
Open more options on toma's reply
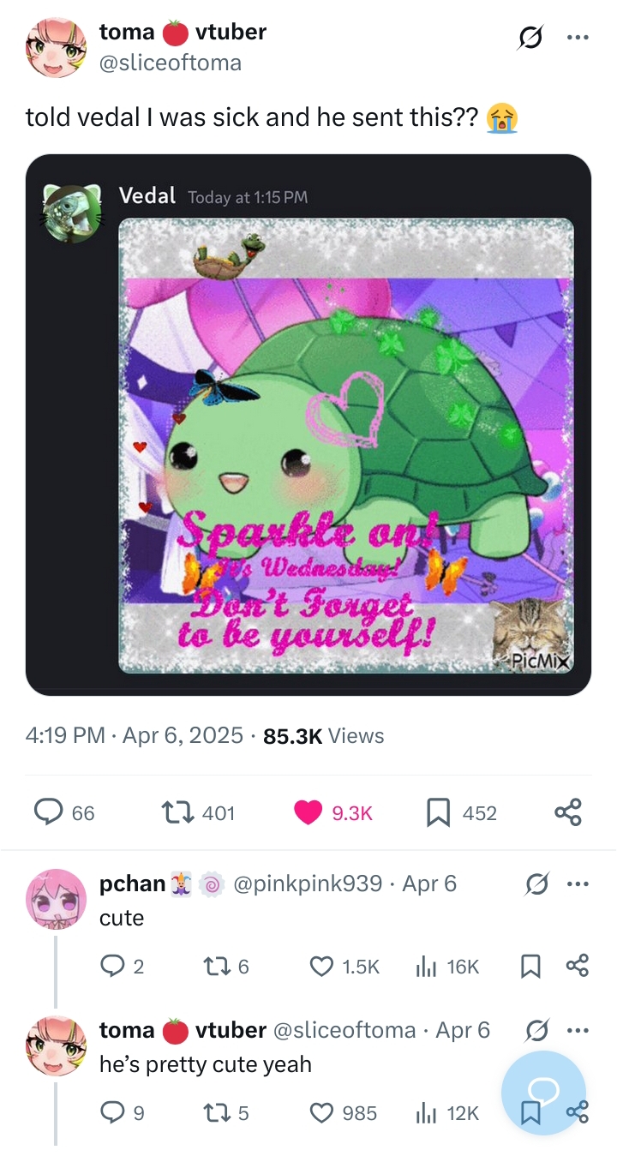578,1030
